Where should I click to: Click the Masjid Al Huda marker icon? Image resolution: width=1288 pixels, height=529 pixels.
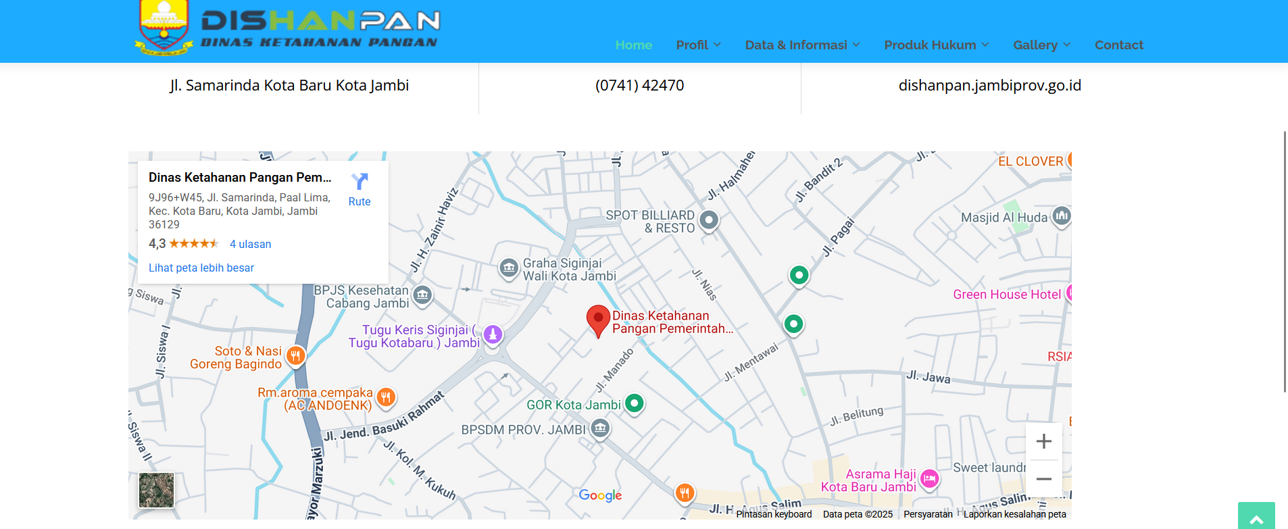coord(1062,216)
